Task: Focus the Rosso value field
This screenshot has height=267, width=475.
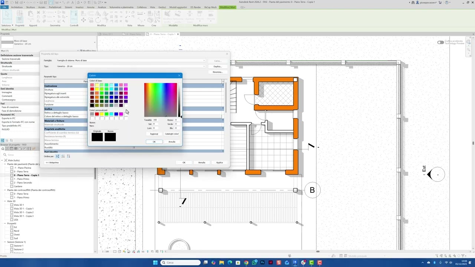Action: tap(177, 120)
